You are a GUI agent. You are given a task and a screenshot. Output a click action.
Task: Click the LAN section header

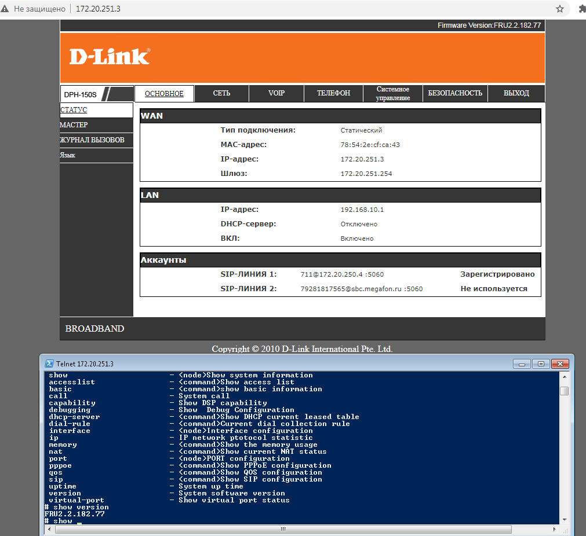tap(340, 195)
